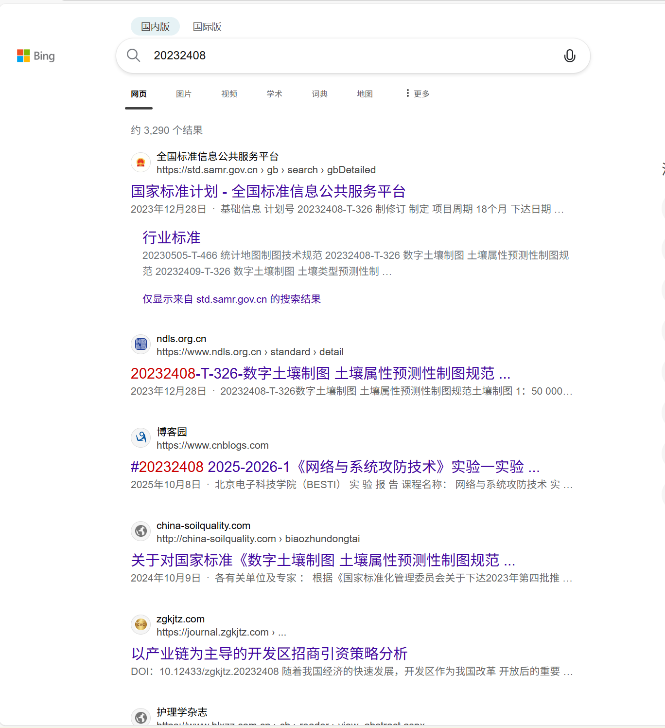Image resolution: width=665 pixels, height=728 pixels.
Task: Click 仅显示来自 std.samr.gov.cn 的搜索结果
Action: [231, 299]
